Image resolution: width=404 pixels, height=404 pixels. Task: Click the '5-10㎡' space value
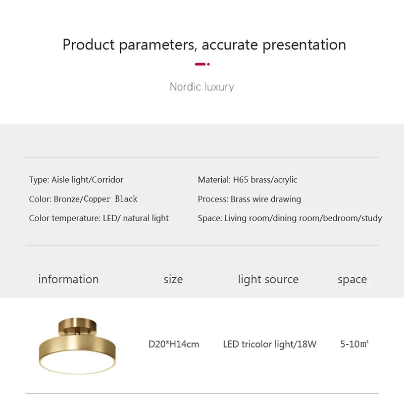pyautogui.click(x=355, y=344)
